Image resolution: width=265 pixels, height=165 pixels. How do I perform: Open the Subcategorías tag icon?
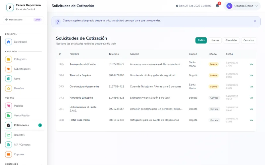[9, 69]
